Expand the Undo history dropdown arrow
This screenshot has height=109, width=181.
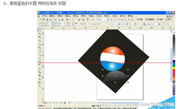pos(70,20)
